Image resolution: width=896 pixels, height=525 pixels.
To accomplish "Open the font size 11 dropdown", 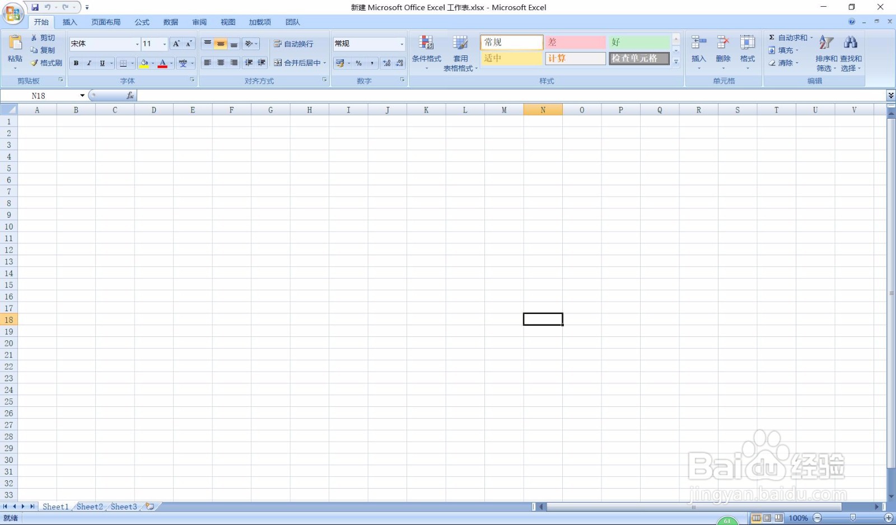I will pos(165,44).
